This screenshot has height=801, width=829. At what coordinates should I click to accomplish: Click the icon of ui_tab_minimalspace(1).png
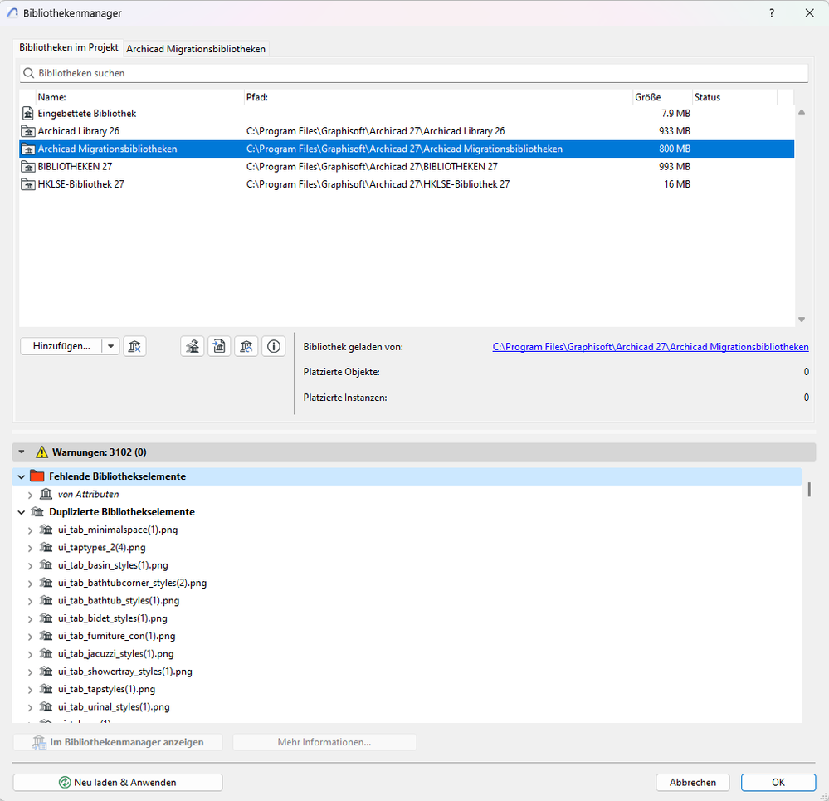46,530
